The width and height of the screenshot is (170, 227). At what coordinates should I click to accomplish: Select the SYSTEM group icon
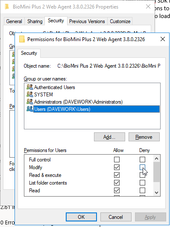tap(30, 94)
